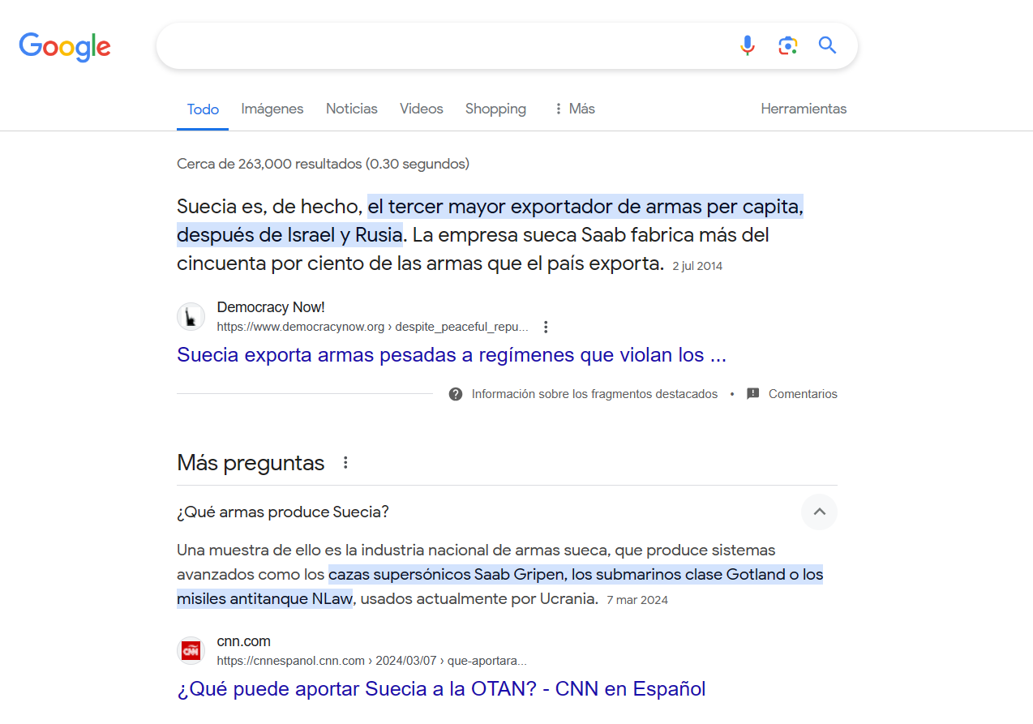Click the Comentarios feedback icon

[753, 394]
